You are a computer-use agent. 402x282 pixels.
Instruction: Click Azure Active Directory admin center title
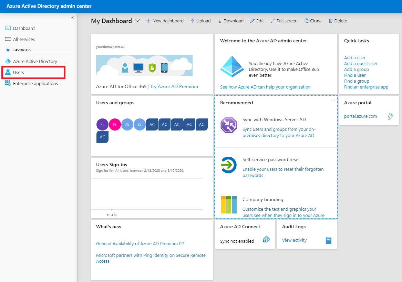49,6
